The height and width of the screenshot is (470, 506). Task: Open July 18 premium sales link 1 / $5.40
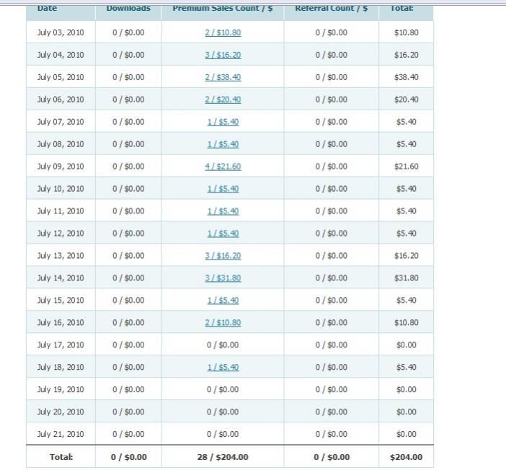point(223,367)
